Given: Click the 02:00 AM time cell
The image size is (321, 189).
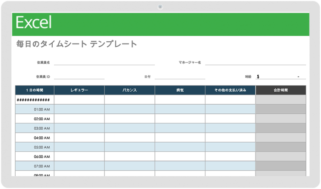Looking at the screenshot, I should pyautogui.click(x=34, y=118).
